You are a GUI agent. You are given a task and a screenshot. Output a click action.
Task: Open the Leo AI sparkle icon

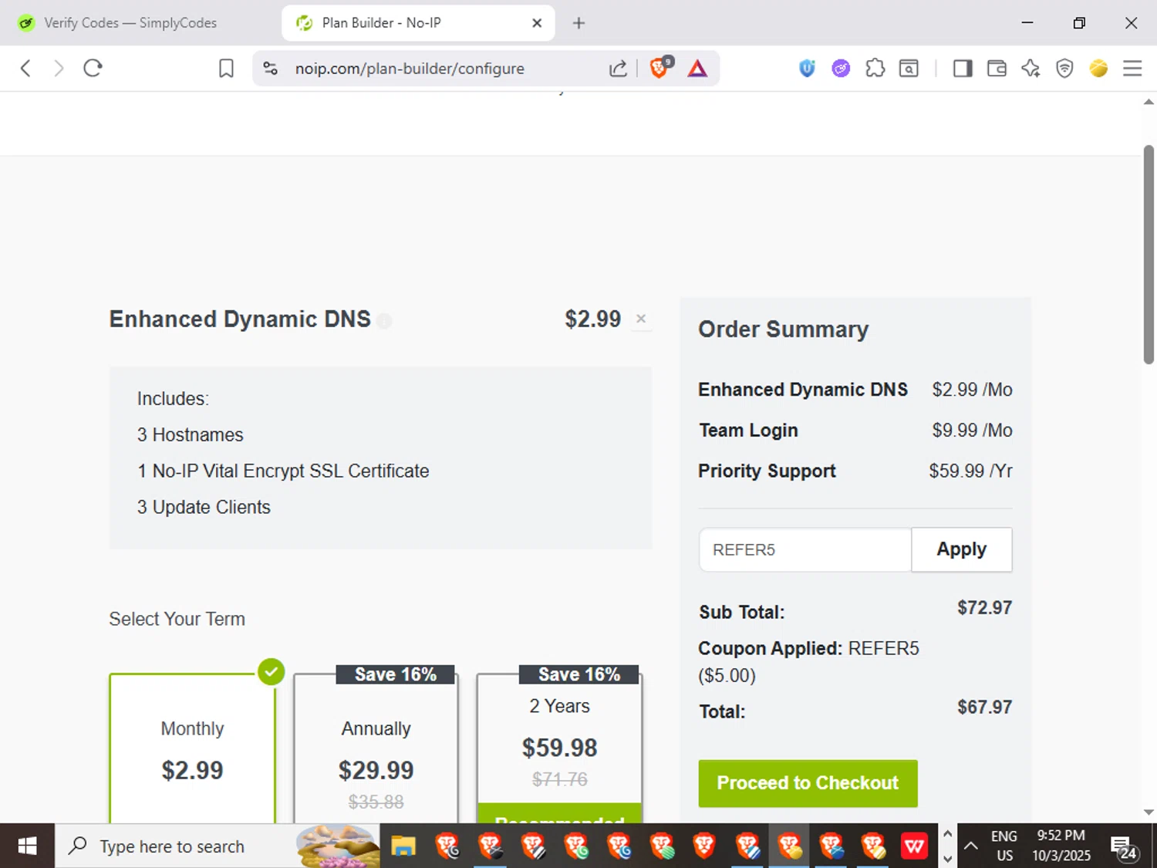pos(1031,69)
